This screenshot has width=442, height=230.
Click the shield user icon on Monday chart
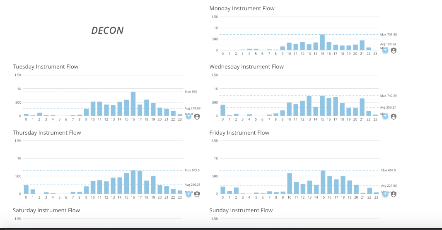(x=394, y=50)
